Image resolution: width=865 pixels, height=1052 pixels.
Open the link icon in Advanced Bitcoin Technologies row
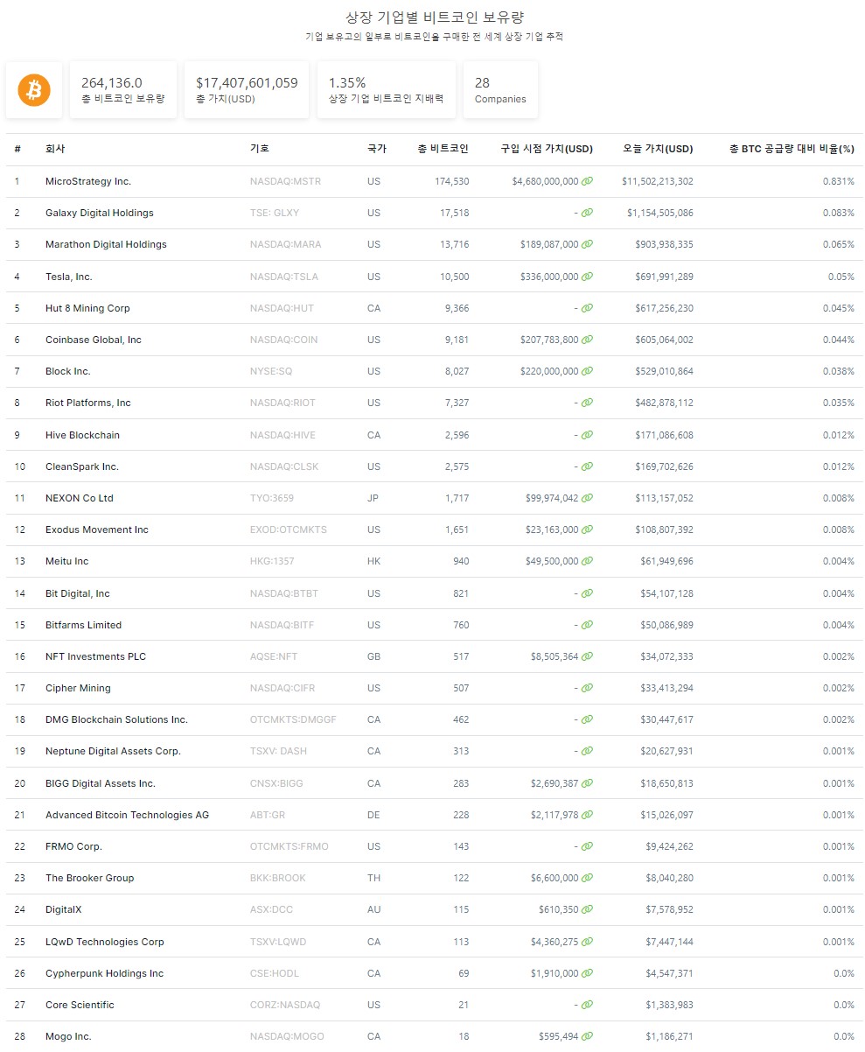[587, 815]
